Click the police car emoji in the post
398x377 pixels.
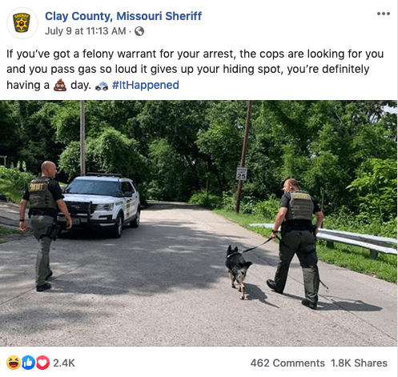102,86
